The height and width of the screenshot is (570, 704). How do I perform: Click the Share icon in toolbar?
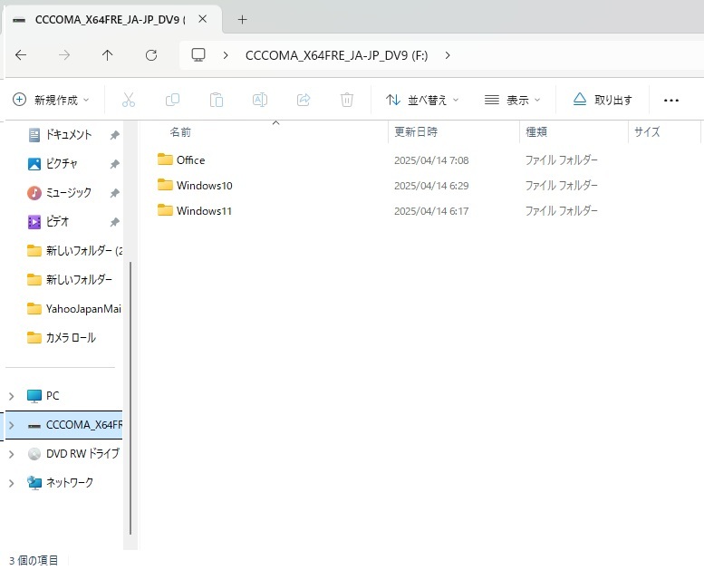(304, 100)
